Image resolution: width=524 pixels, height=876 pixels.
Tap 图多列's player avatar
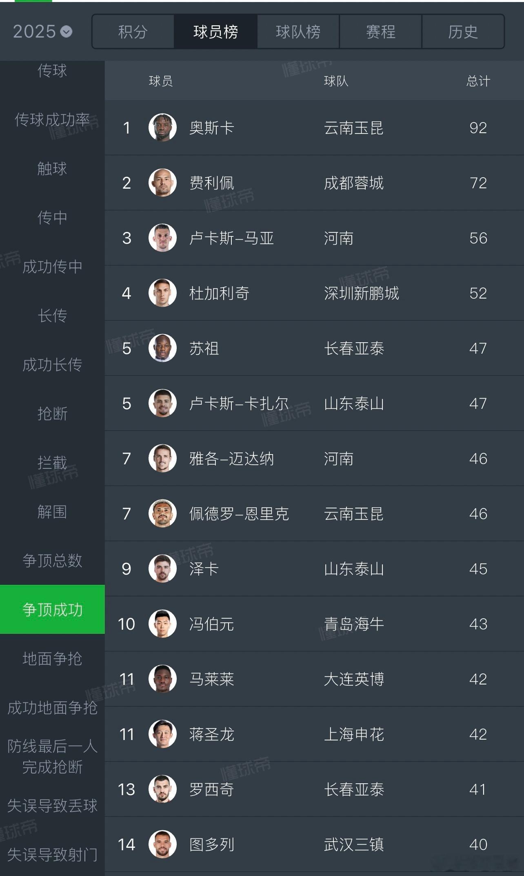[162, 844]
